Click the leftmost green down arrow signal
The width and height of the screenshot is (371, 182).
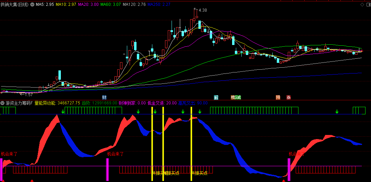pyautogui.click(x=63, y=112)
